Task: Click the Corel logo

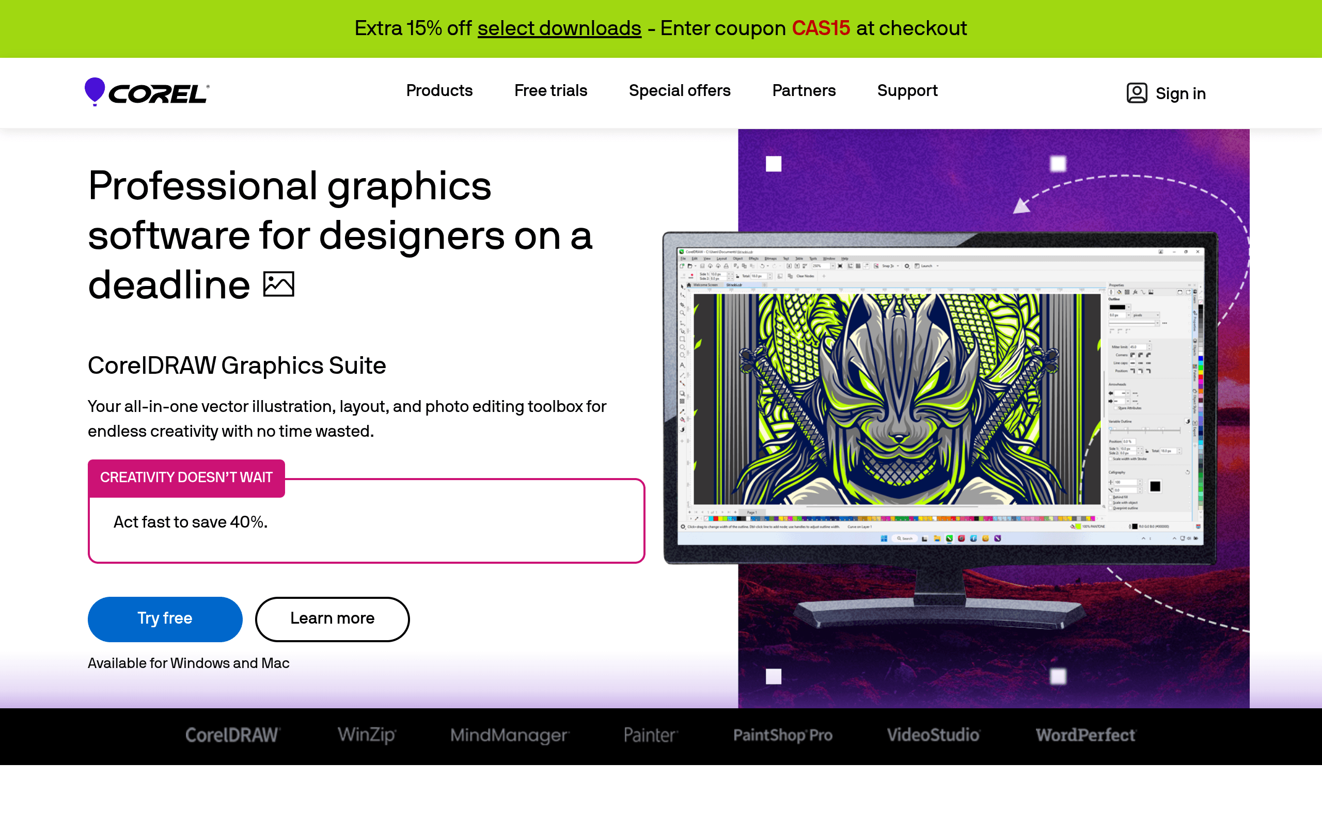Action: [147, 92]
